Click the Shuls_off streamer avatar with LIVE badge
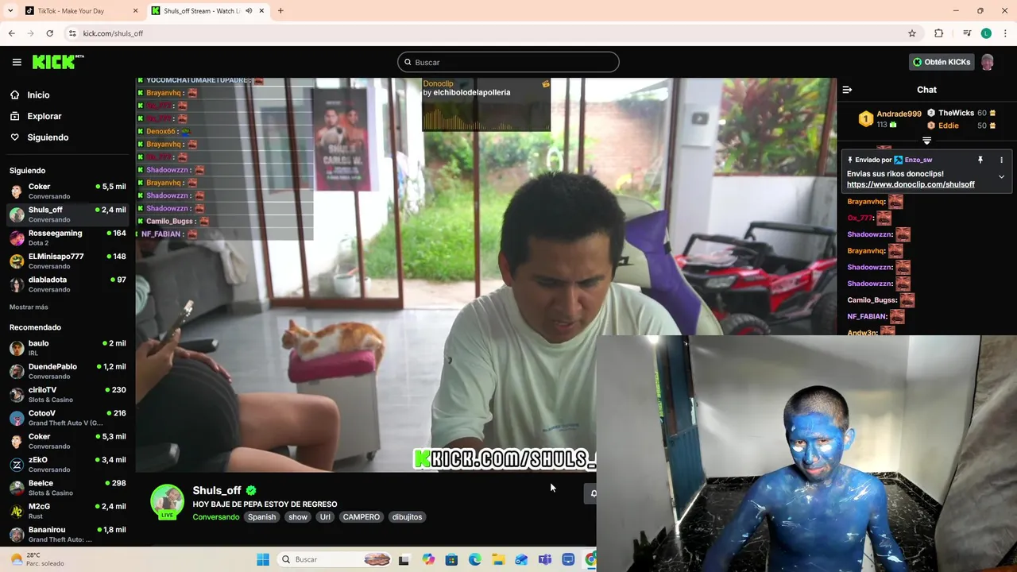Screen dimensions: 1017x572 click(168, 502)
